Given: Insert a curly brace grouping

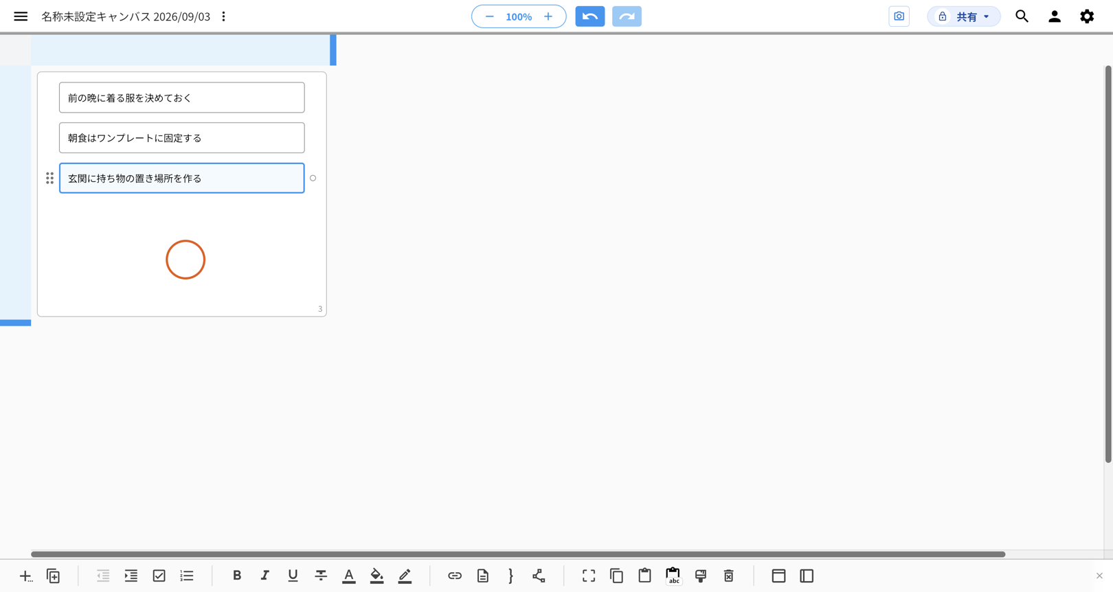Looking at the screenshot, I should (510, 576).
